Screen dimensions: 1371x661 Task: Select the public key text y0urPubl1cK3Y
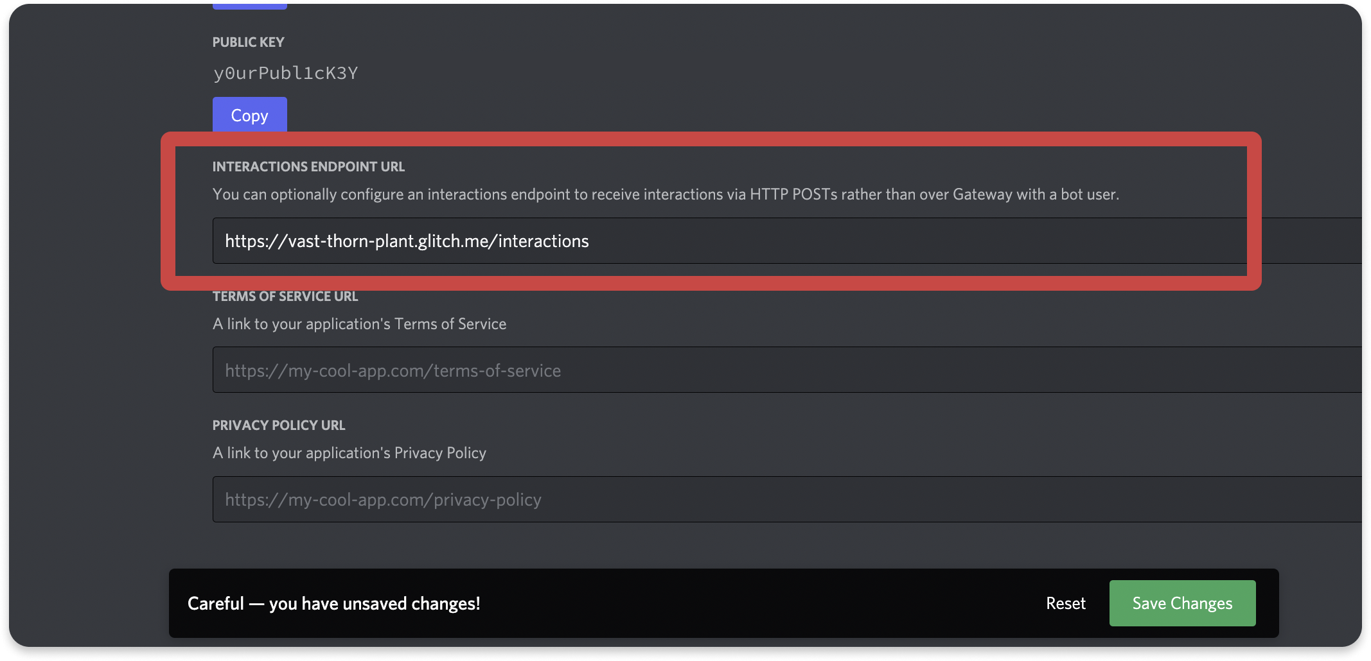[x=286, y=73]
